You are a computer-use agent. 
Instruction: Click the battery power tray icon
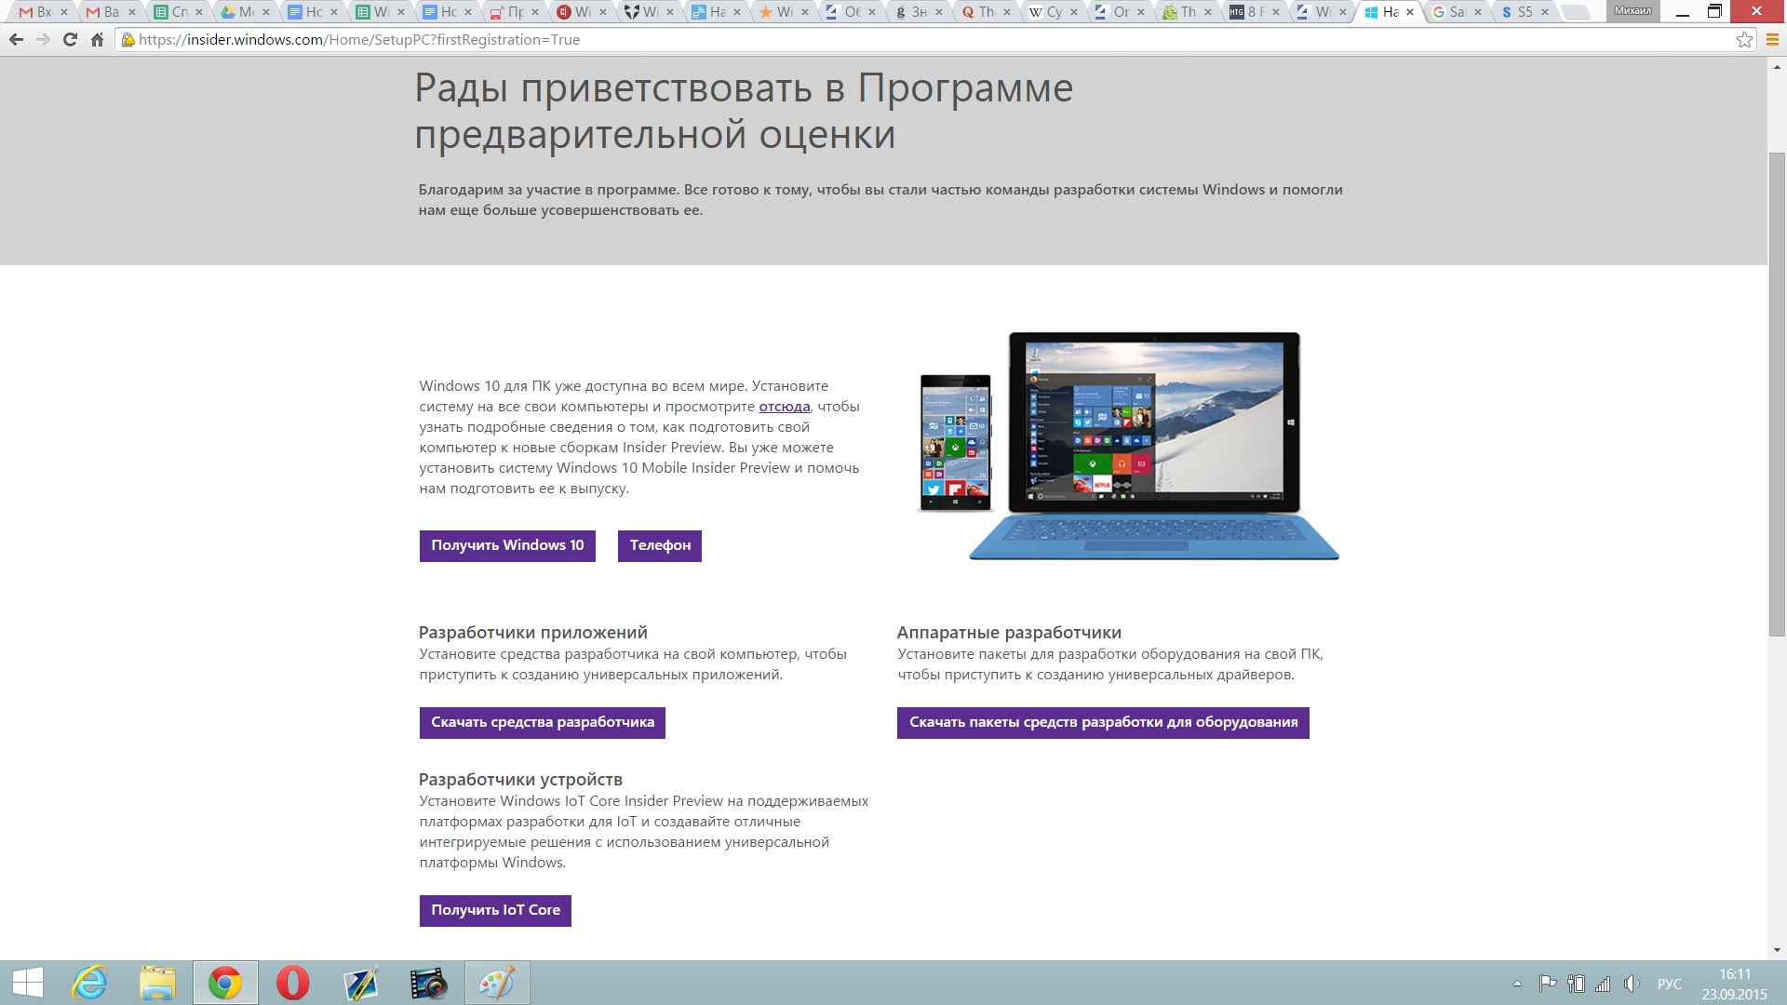[1576, 984]
